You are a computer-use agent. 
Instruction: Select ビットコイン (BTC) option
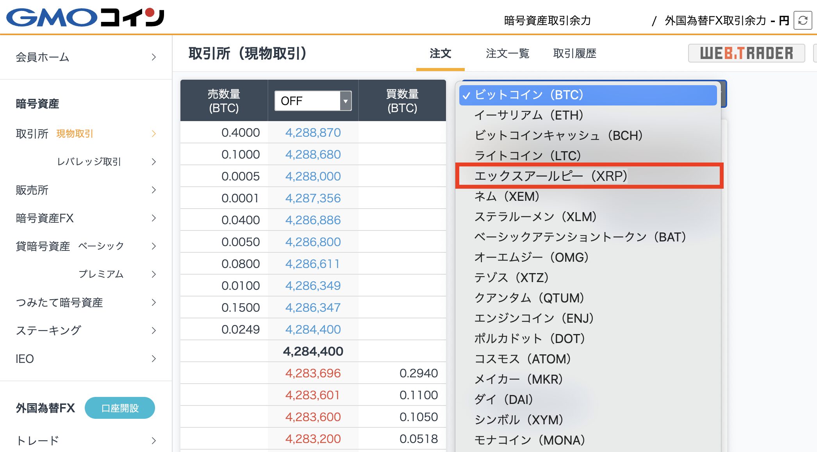pos(588,95)
